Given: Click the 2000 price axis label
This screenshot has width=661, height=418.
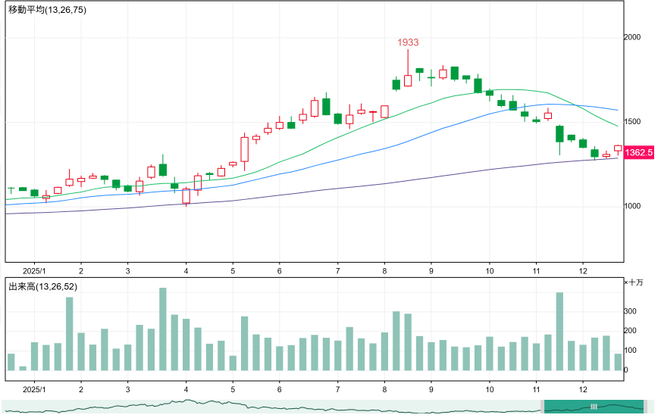Looking at the screenshot, I should point(633,38).
